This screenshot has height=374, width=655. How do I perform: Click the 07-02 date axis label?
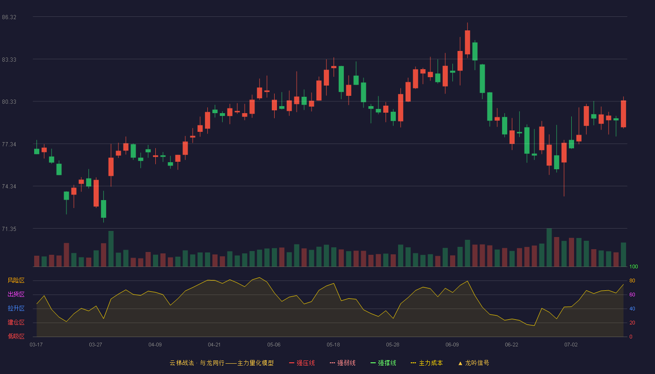(x=571, y=345)
